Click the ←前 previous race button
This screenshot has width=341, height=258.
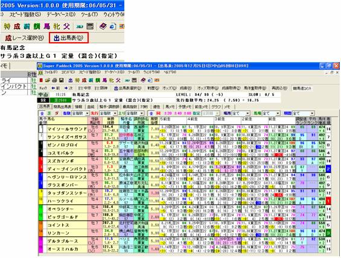(56, 89)
